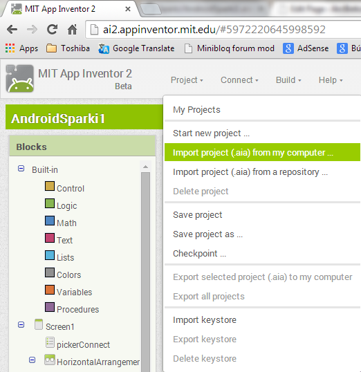The image size is (361, 372).
Task: Click the Delete keystore entry
Action: pos(262,359)
